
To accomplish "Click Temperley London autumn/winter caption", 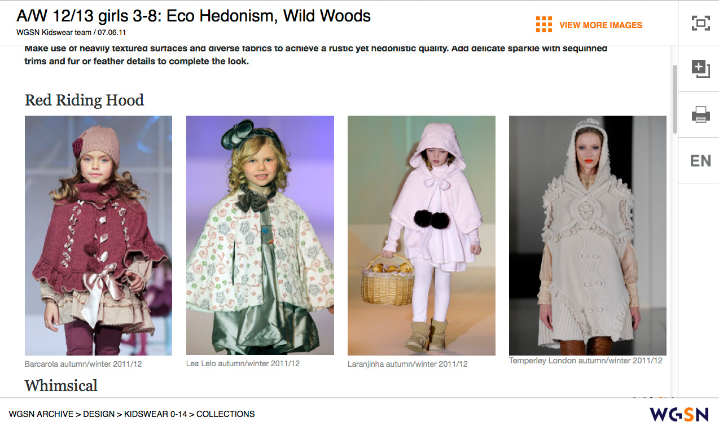I will click(585, 361).
